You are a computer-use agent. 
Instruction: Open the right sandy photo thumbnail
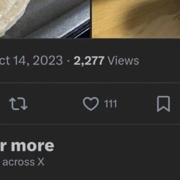click(x=136, y=19)
